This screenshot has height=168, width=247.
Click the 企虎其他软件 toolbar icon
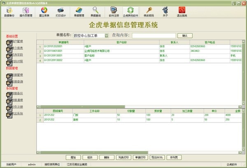tap(130, 12)
